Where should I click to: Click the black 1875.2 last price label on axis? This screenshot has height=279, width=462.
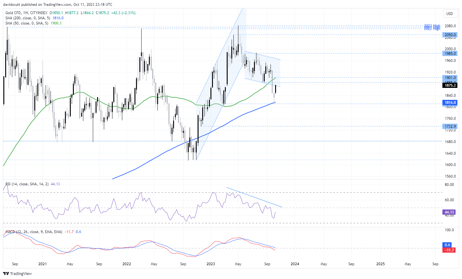450,85
